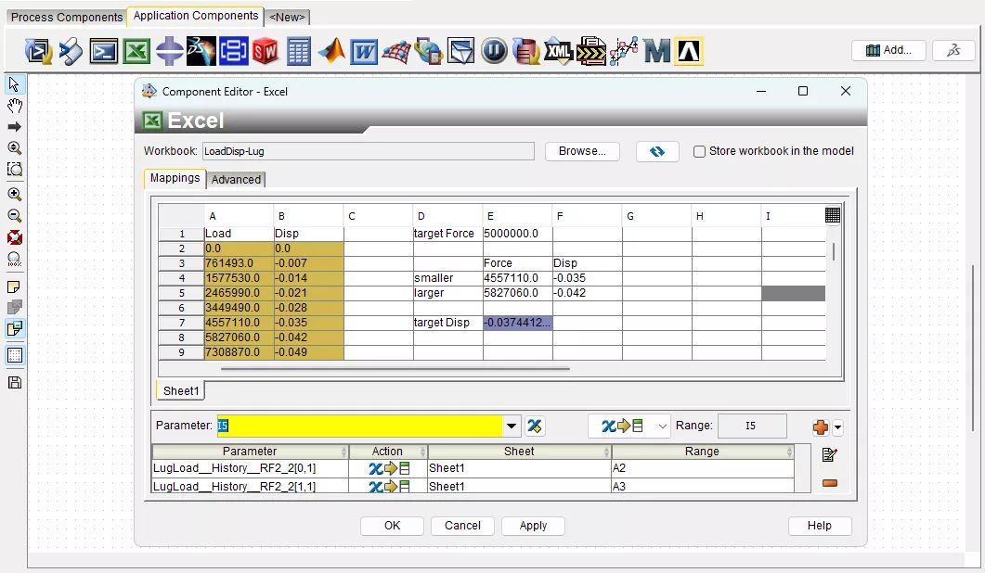The width and height of the screenshot is (985, 573).
Task: Select the XML component icon
Action: coord(558,51)
